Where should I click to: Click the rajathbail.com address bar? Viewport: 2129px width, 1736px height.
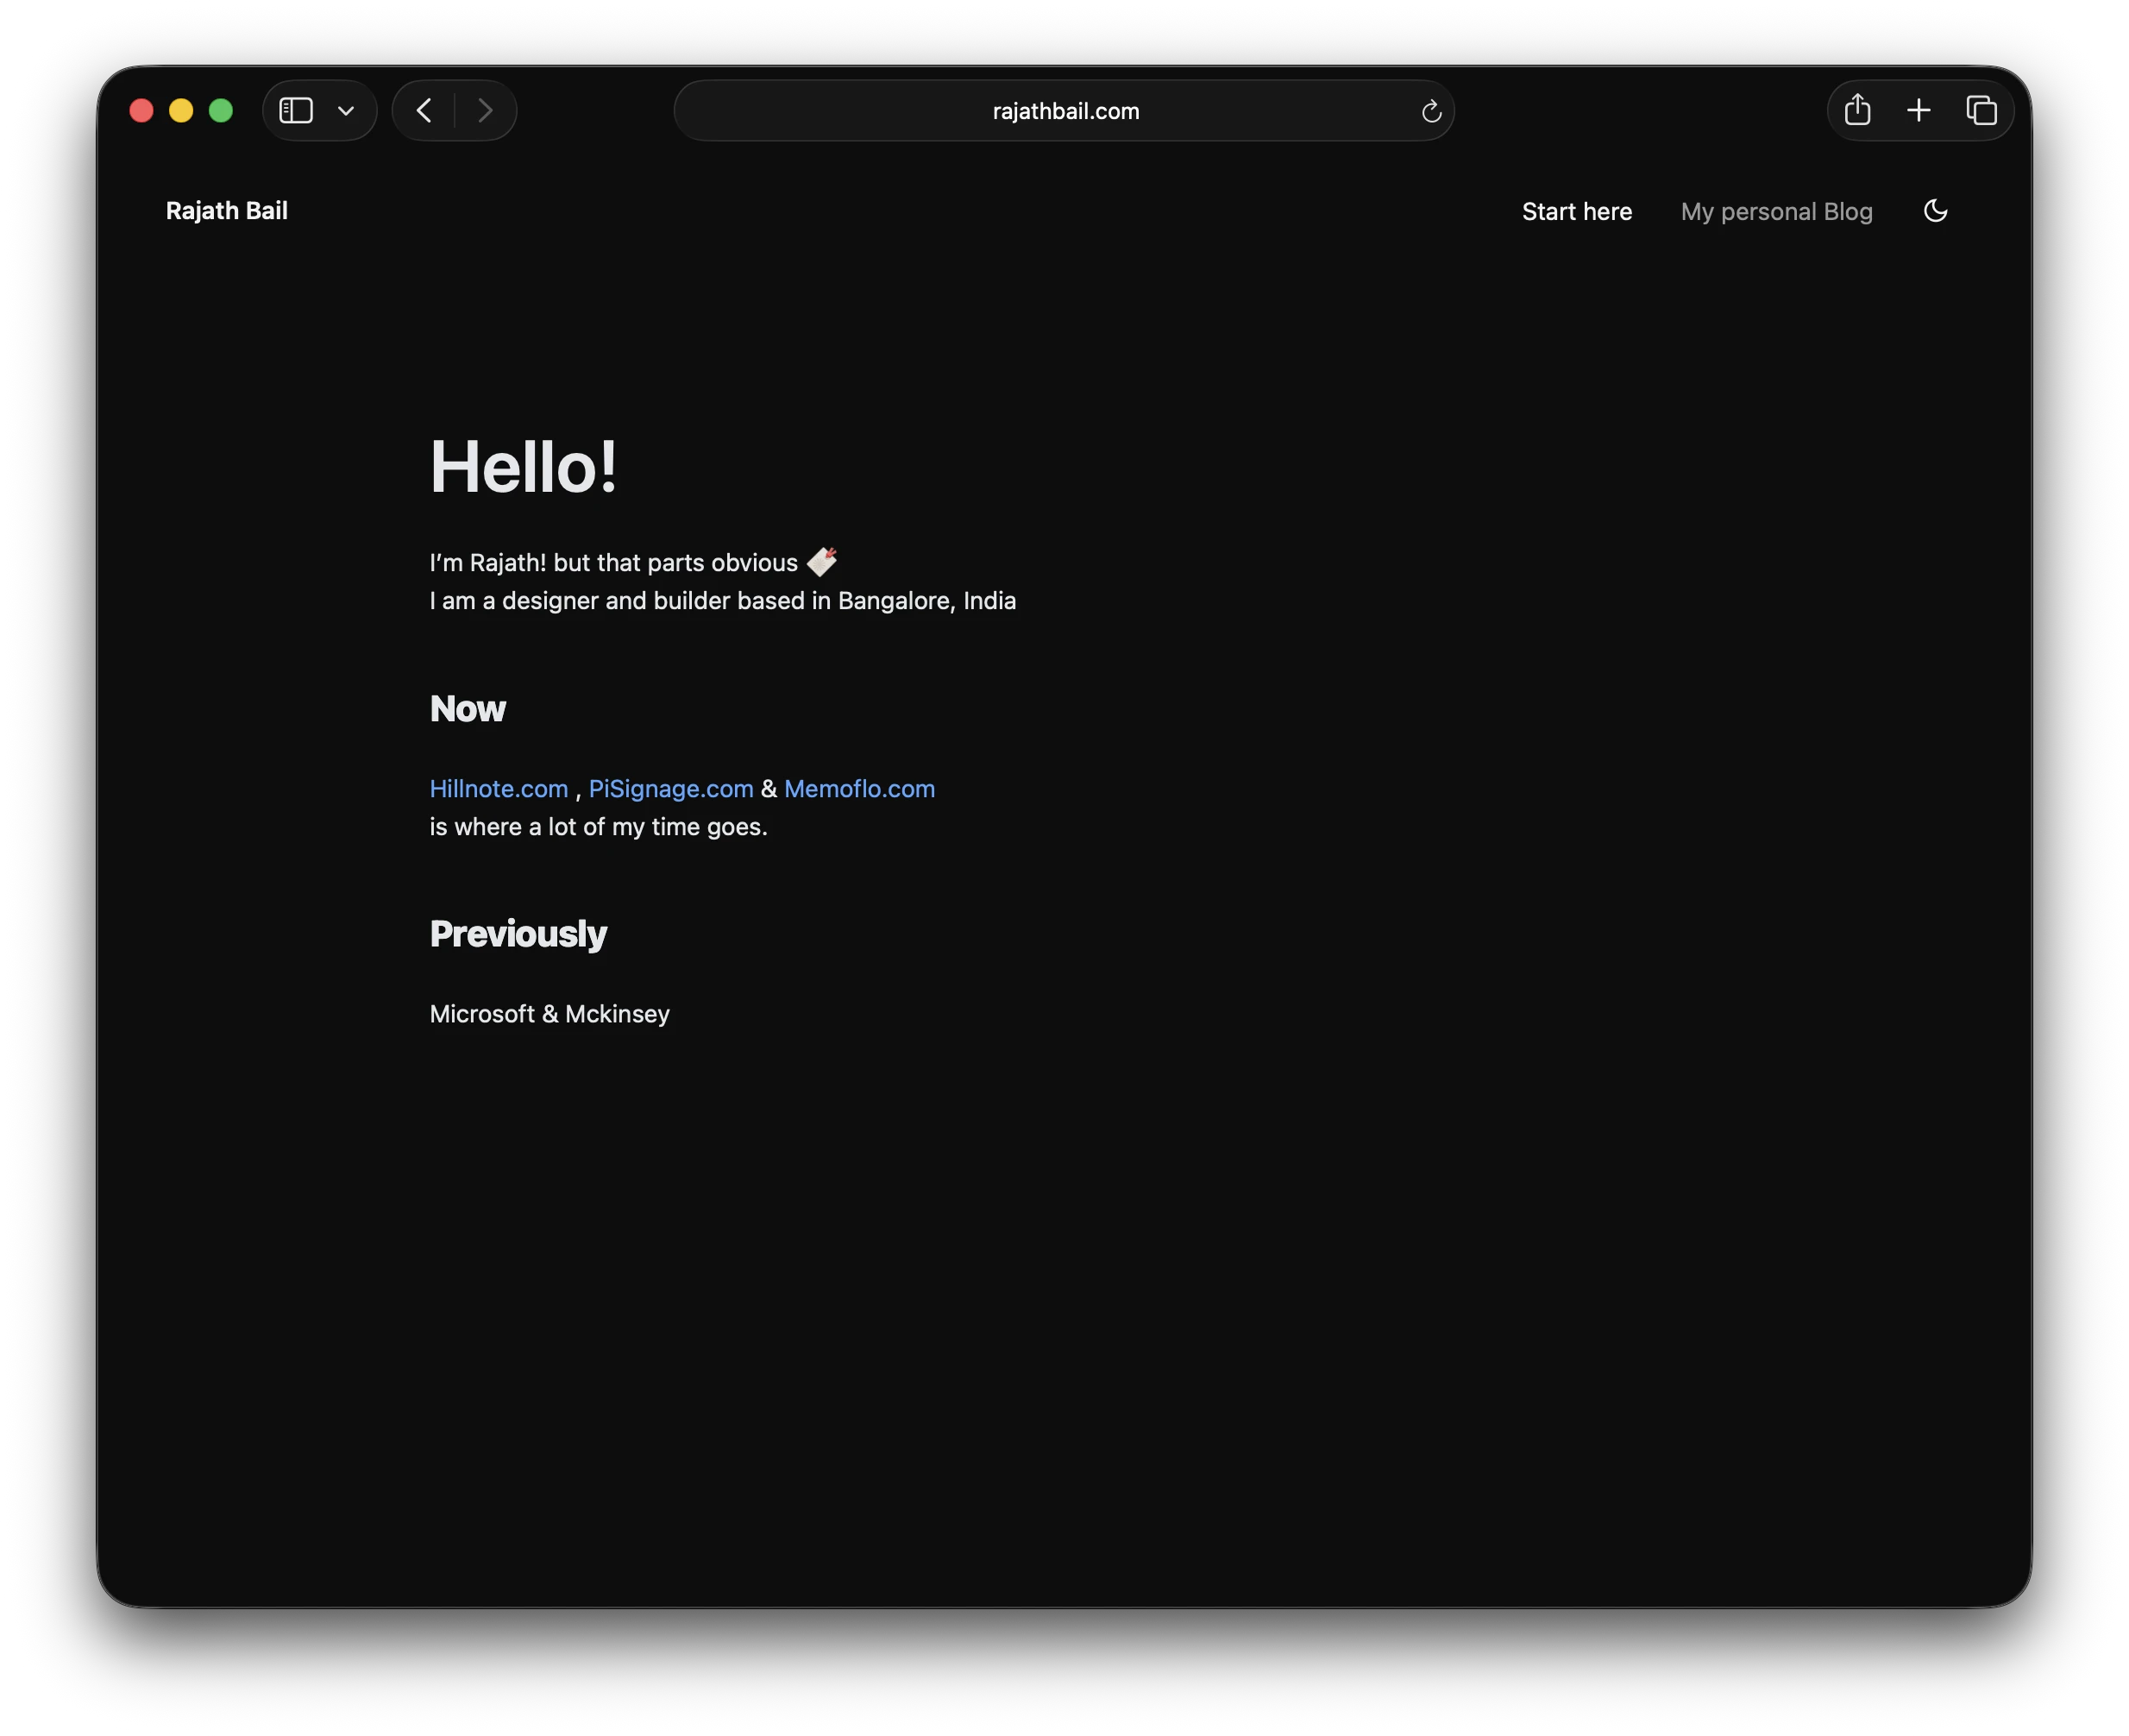coord(1064,110)
